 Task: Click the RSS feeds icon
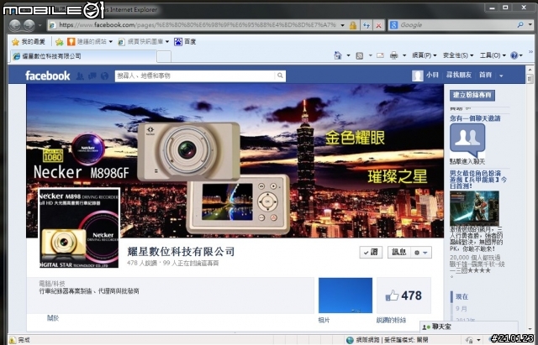pyautogui.click(x=359, y=55)
